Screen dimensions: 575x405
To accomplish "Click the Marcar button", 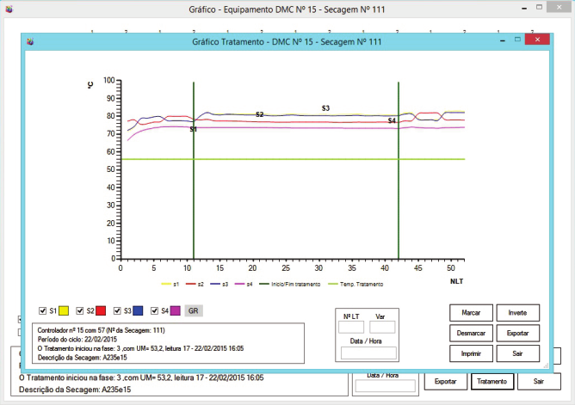I will tap(471, 311).
